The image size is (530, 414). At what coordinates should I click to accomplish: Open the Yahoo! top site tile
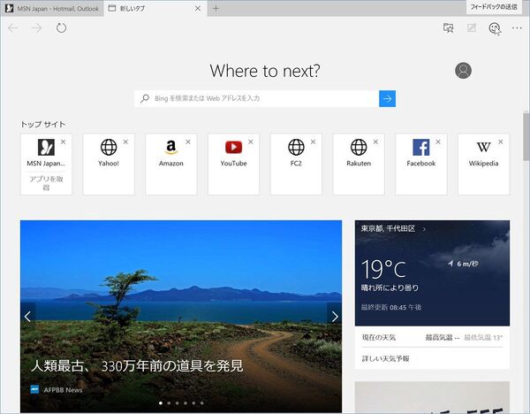point(109,165)
